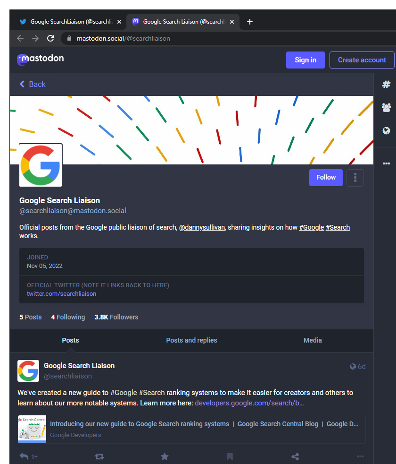Click the large Google profile avatar
The height and width of the screenshot is (464, 396).
tap(41, 165)
